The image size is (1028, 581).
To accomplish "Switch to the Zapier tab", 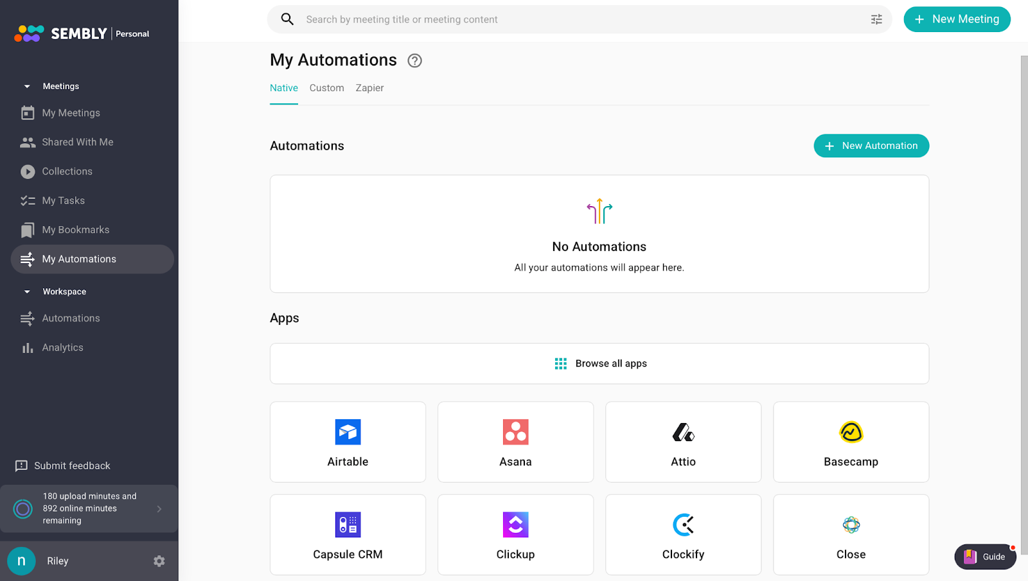I will [x=369, y=88].
